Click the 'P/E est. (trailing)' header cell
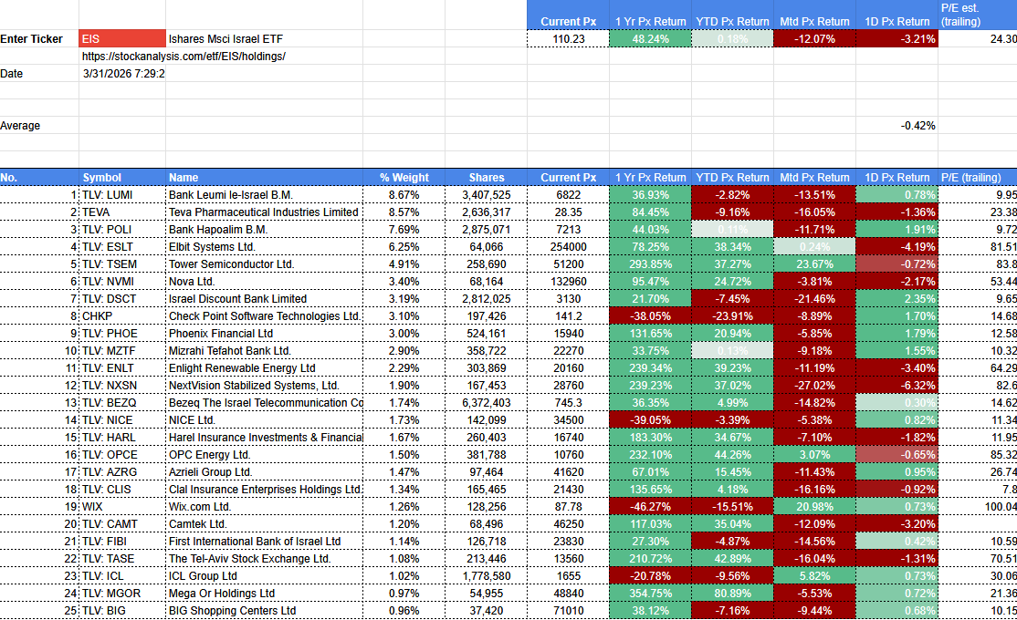 pyautogui.click(x=978, y=15)
